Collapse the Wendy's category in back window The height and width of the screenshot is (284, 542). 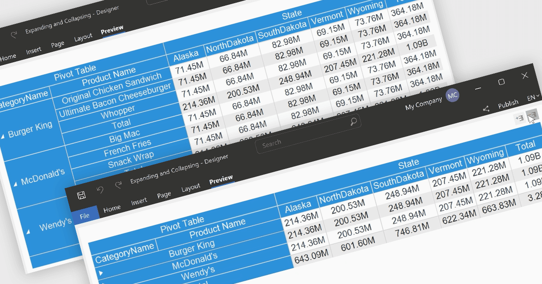coord(28,232)
